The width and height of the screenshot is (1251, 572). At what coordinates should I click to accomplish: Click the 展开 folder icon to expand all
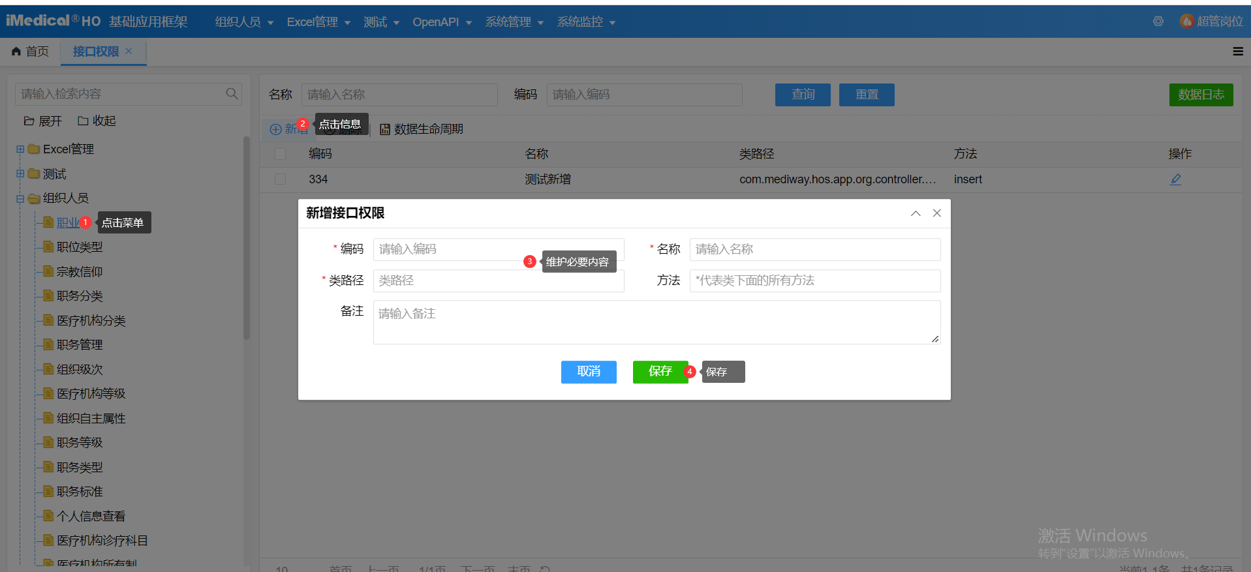(x=29, y=121)
